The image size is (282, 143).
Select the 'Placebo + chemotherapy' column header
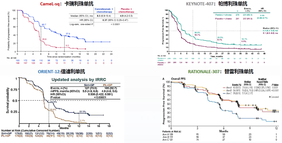[126, 10]
